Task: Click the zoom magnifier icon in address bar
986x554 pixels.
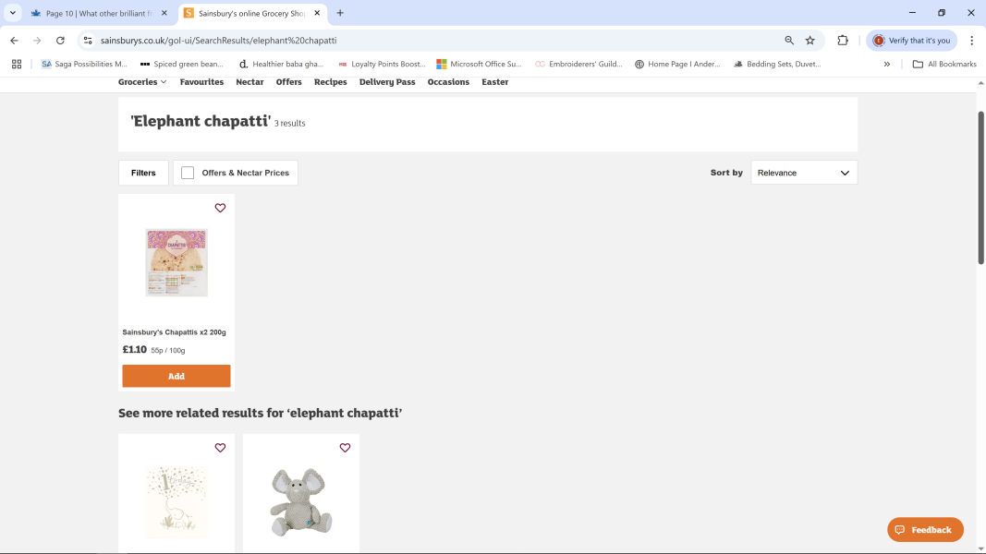Action: pos(789,41)
